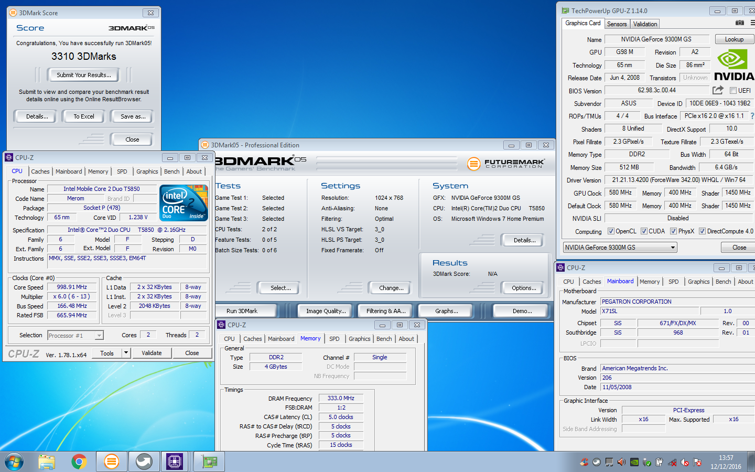
Task: Click Submit Your Results button
Action: (84, 75)
